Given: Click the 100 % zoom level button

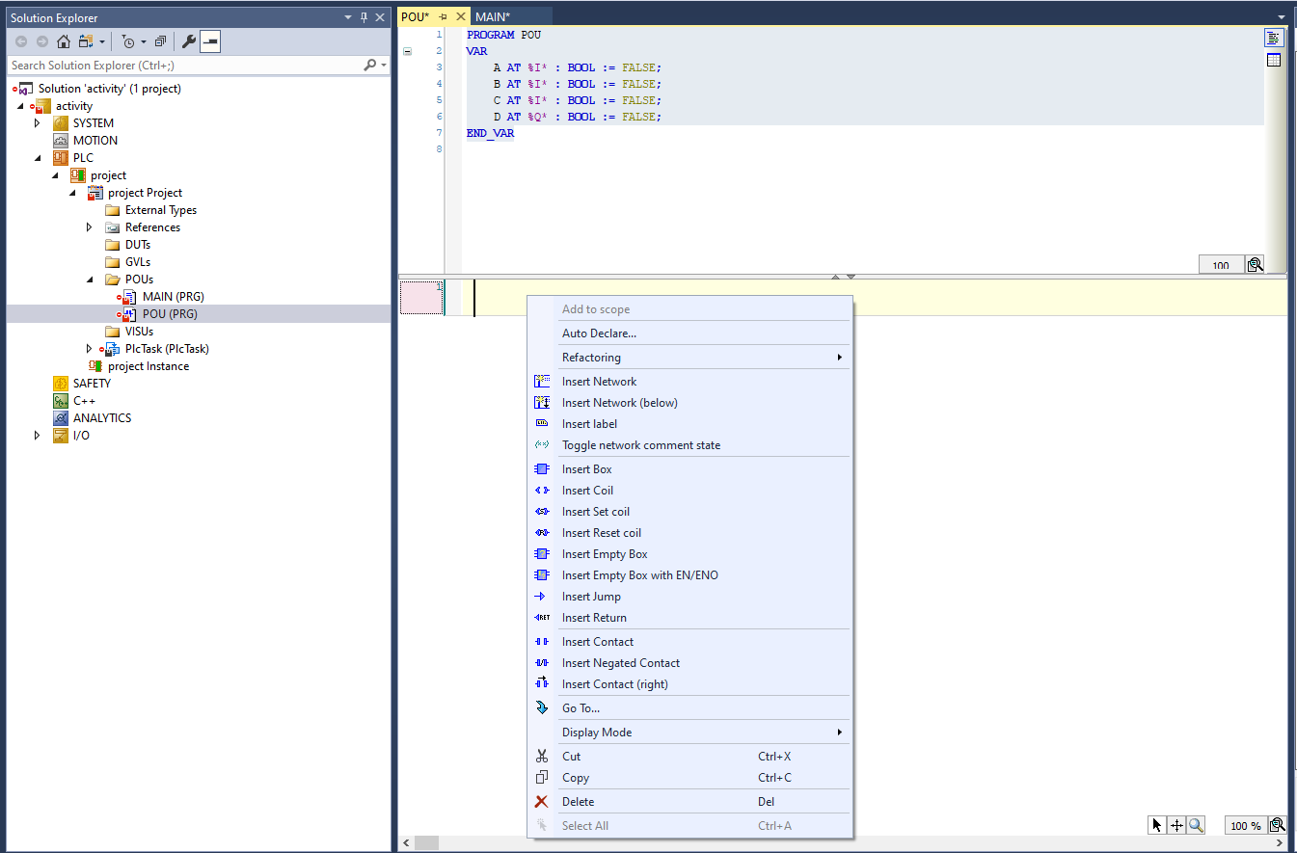Looking at the screenshot, I should 1245,826.
